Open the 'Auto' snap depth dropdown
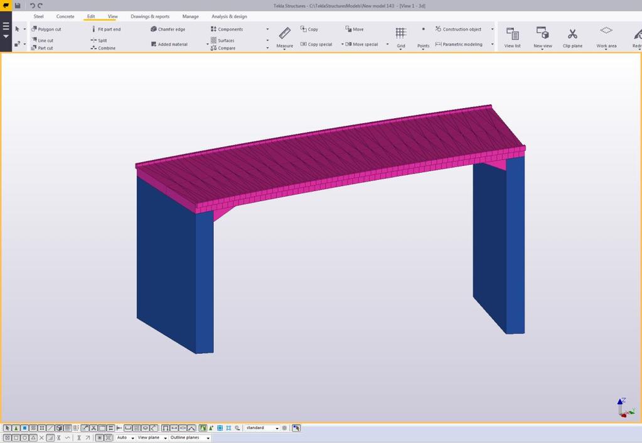This screenshot has width=642, height=443. pyautogui.click(x=126, y=438)
